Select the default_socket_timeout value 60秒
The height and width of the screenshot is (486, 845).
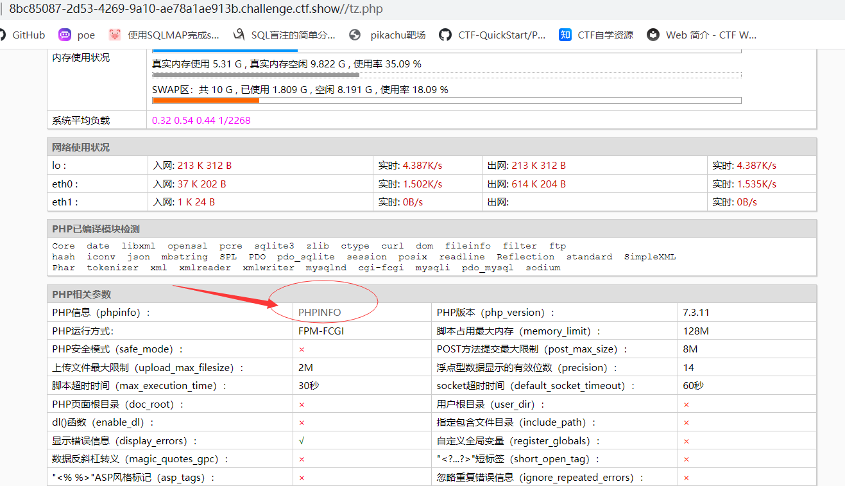tap(694, 386)
